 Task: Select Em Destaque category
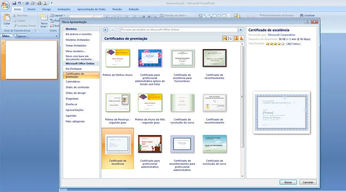point(73,69)
